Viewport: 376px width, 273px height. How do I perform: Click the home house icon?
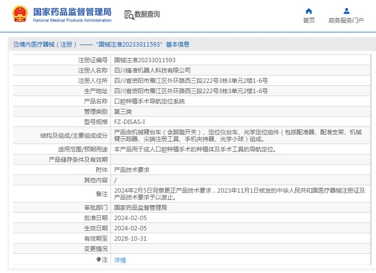pyautogui.click(x=309, y=11)
